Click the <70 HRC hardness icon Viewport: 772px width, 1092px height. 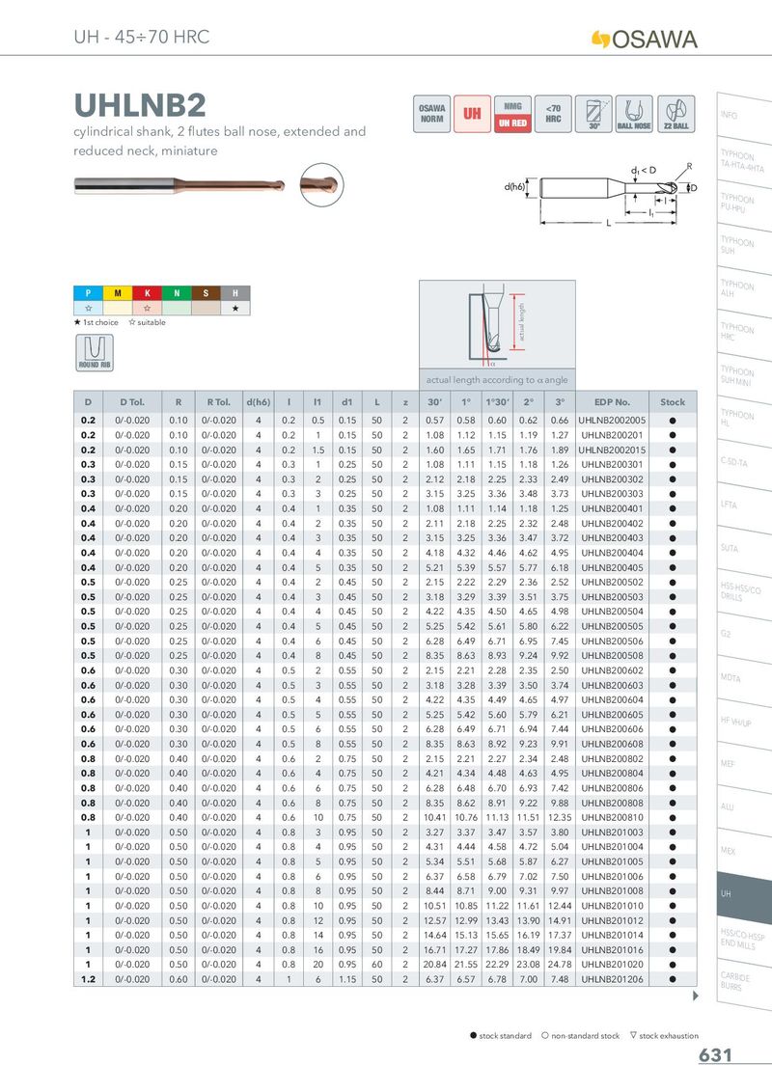(x=553, y=114)
